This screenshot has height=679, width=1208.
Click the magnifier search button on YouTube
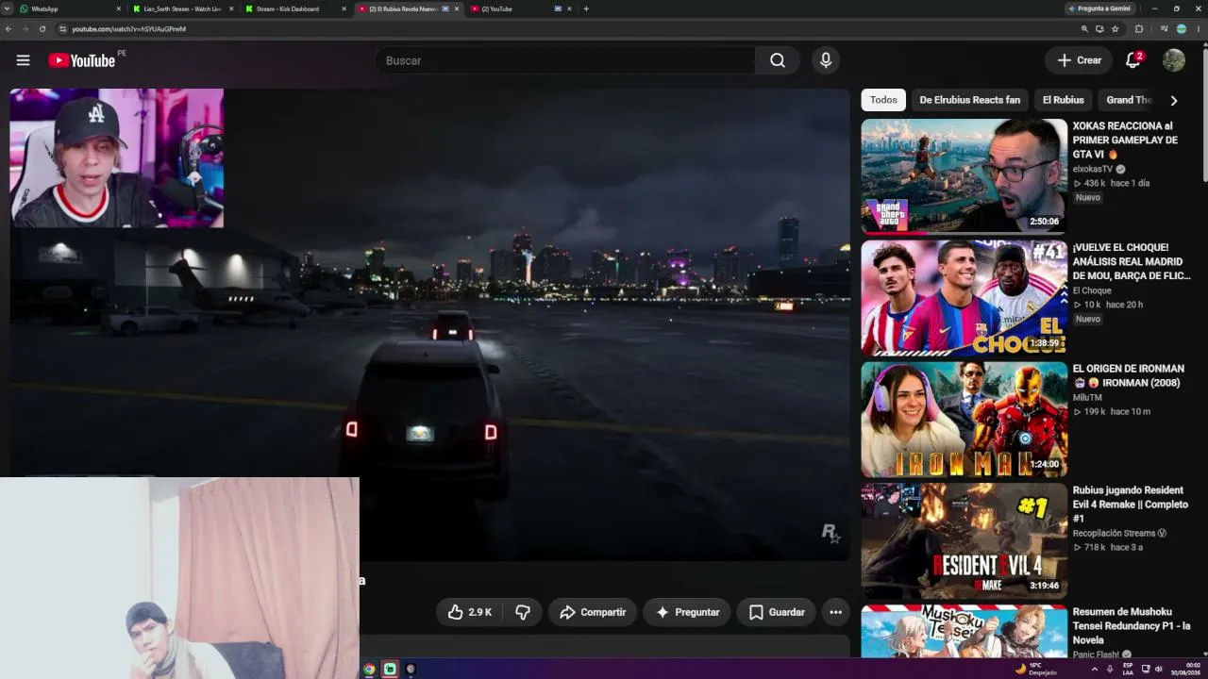click(778, 60)
